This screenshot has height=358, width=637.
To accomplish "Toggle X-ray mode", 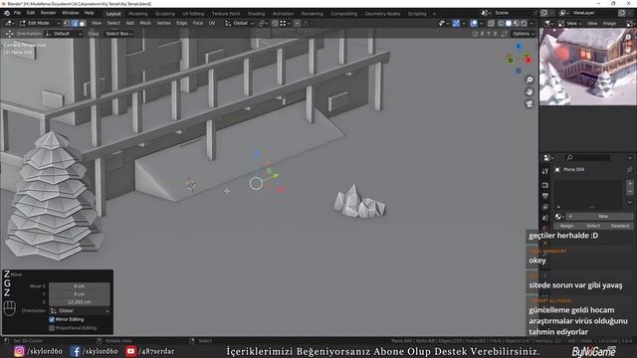I will tap(491, 24).
